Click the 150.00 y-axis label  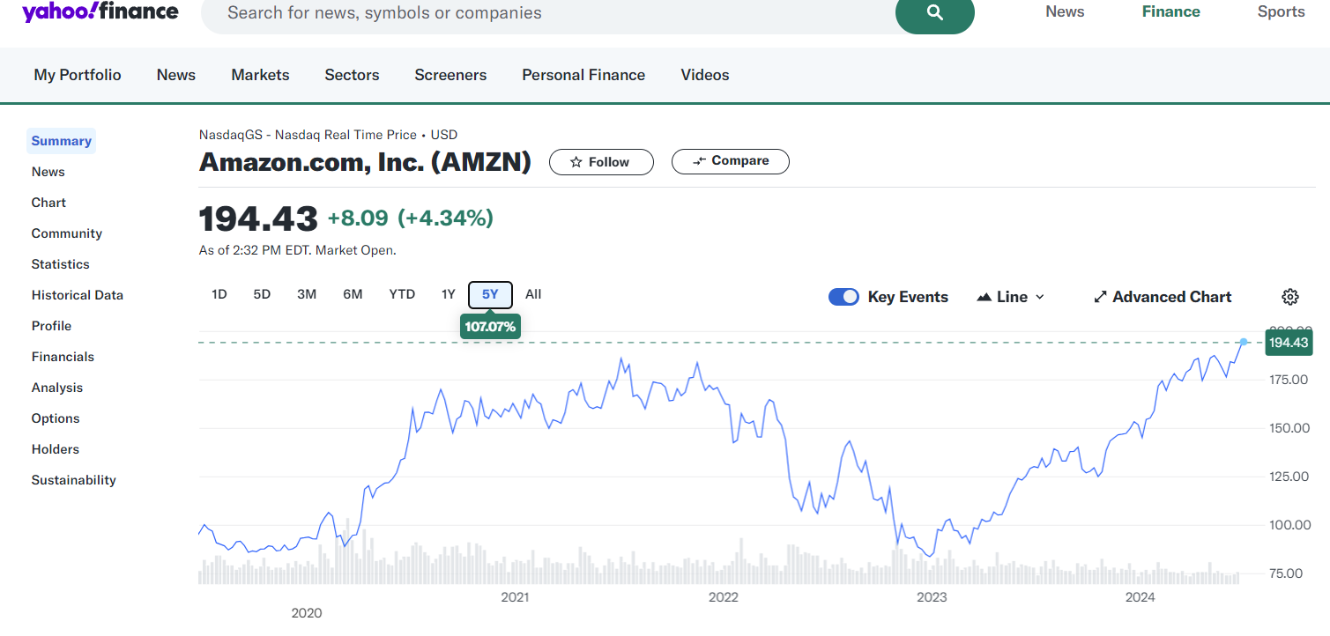click(x=1289, y=428)
